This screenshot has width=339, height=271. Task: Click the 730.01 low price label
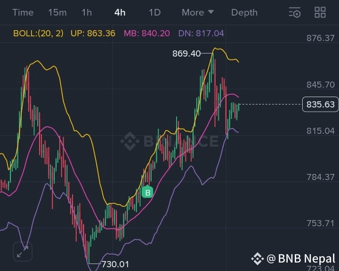[x=115, y=264]
